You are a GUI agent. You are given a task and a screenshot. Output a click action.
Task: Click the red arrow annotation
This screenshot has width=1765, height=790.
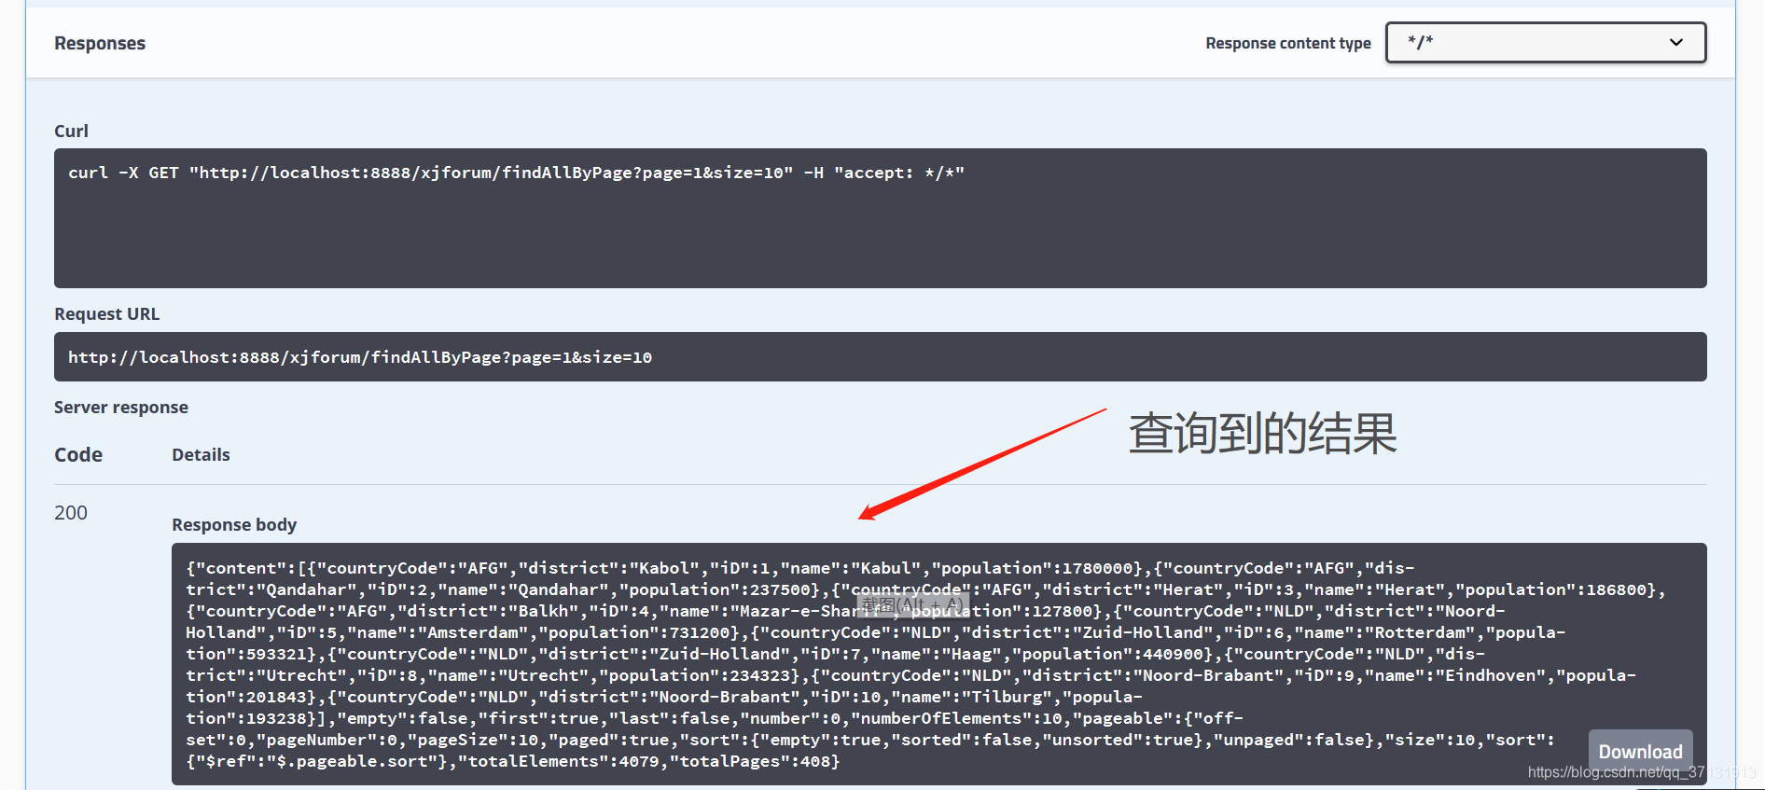[980, 464]
